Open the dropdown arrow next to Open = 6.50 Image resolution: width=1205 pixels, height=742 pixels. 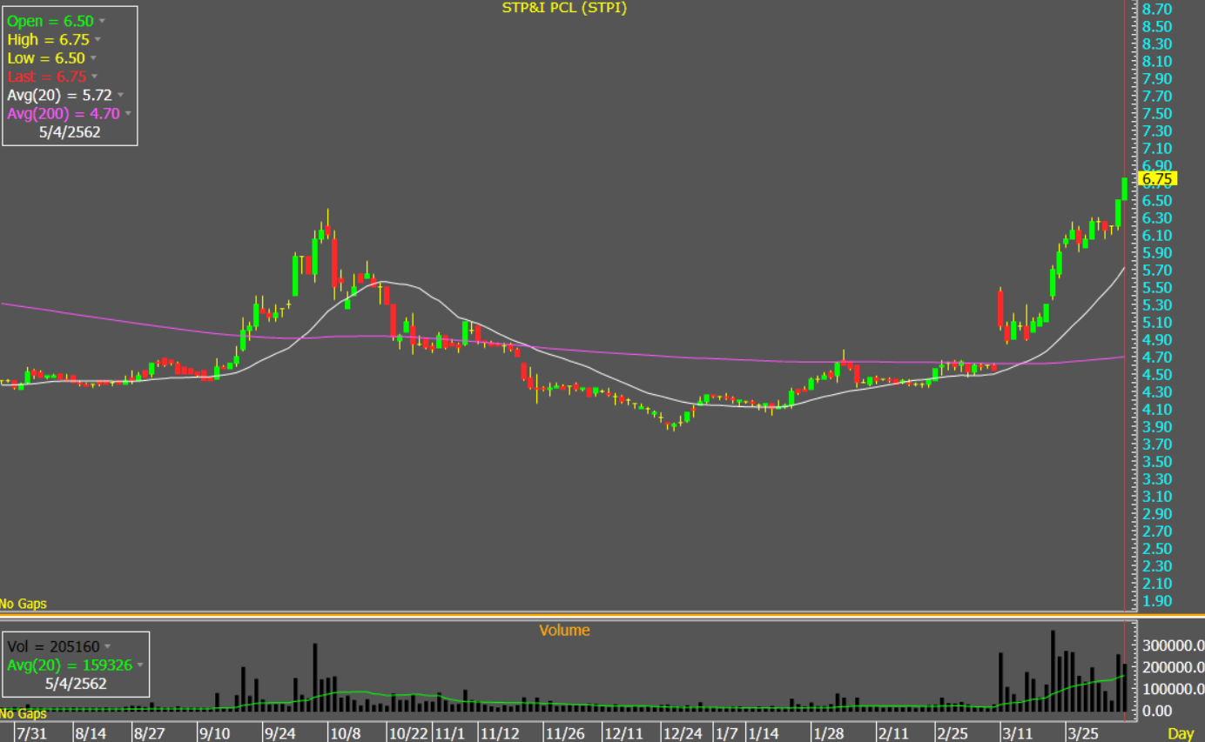pyautogui.click(x=103, y=20)
